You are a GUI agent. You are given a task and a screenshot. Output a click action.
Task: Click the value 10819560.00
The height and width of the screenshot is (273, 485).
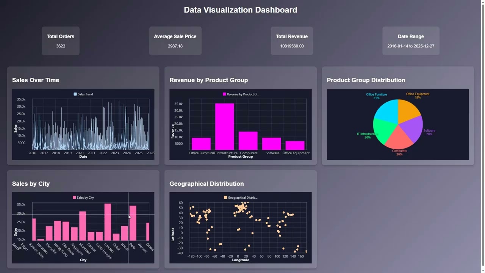tap(292, 46)
